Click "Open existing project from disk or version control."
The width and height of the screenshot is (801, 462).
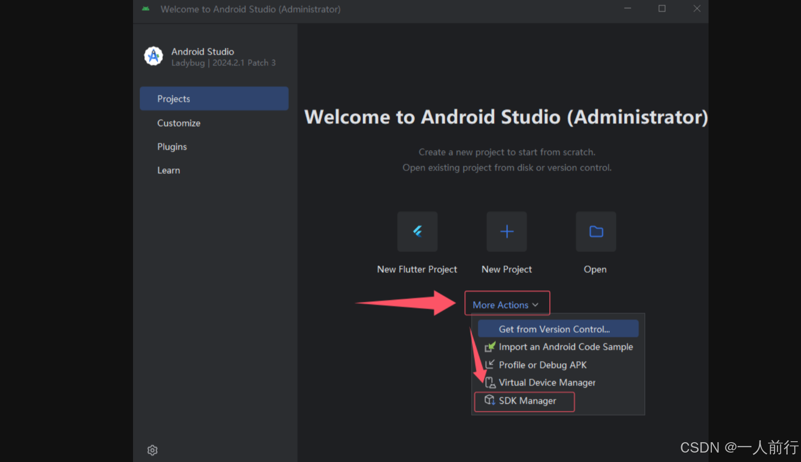tap(507, 168)
